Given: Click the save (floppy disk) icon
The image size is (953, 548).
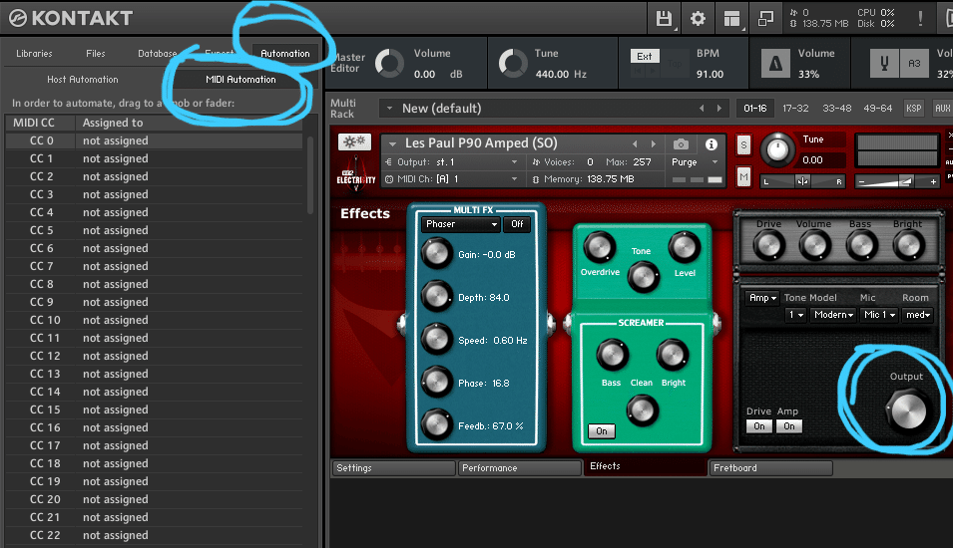Looking at the screenshot, I should point(664,18).
